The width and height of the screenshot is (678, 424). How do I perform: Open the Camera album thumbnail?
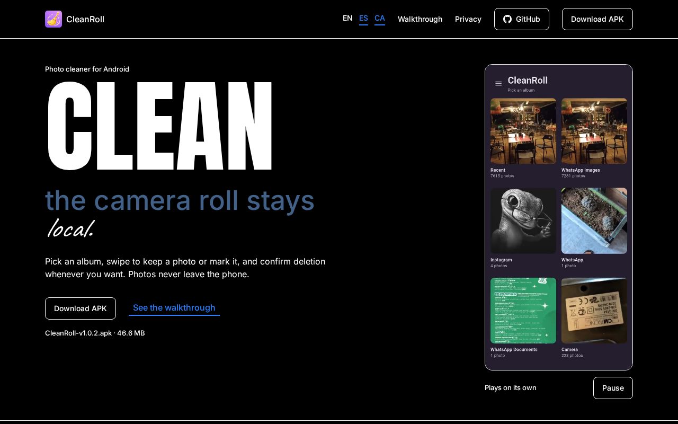(x=594, y=311)
